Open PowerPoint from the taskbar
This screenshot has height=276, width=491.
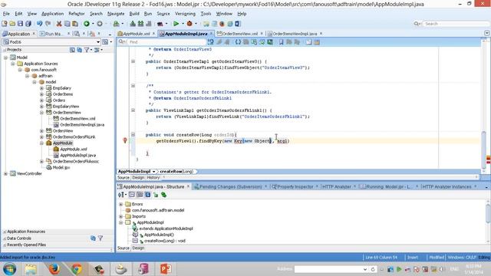coord(165,268)
